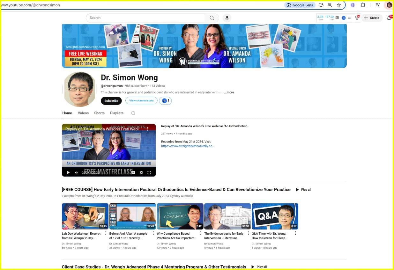Open the browser media controls icon
This screenshot has height=270, width=394.
(378, 5)
